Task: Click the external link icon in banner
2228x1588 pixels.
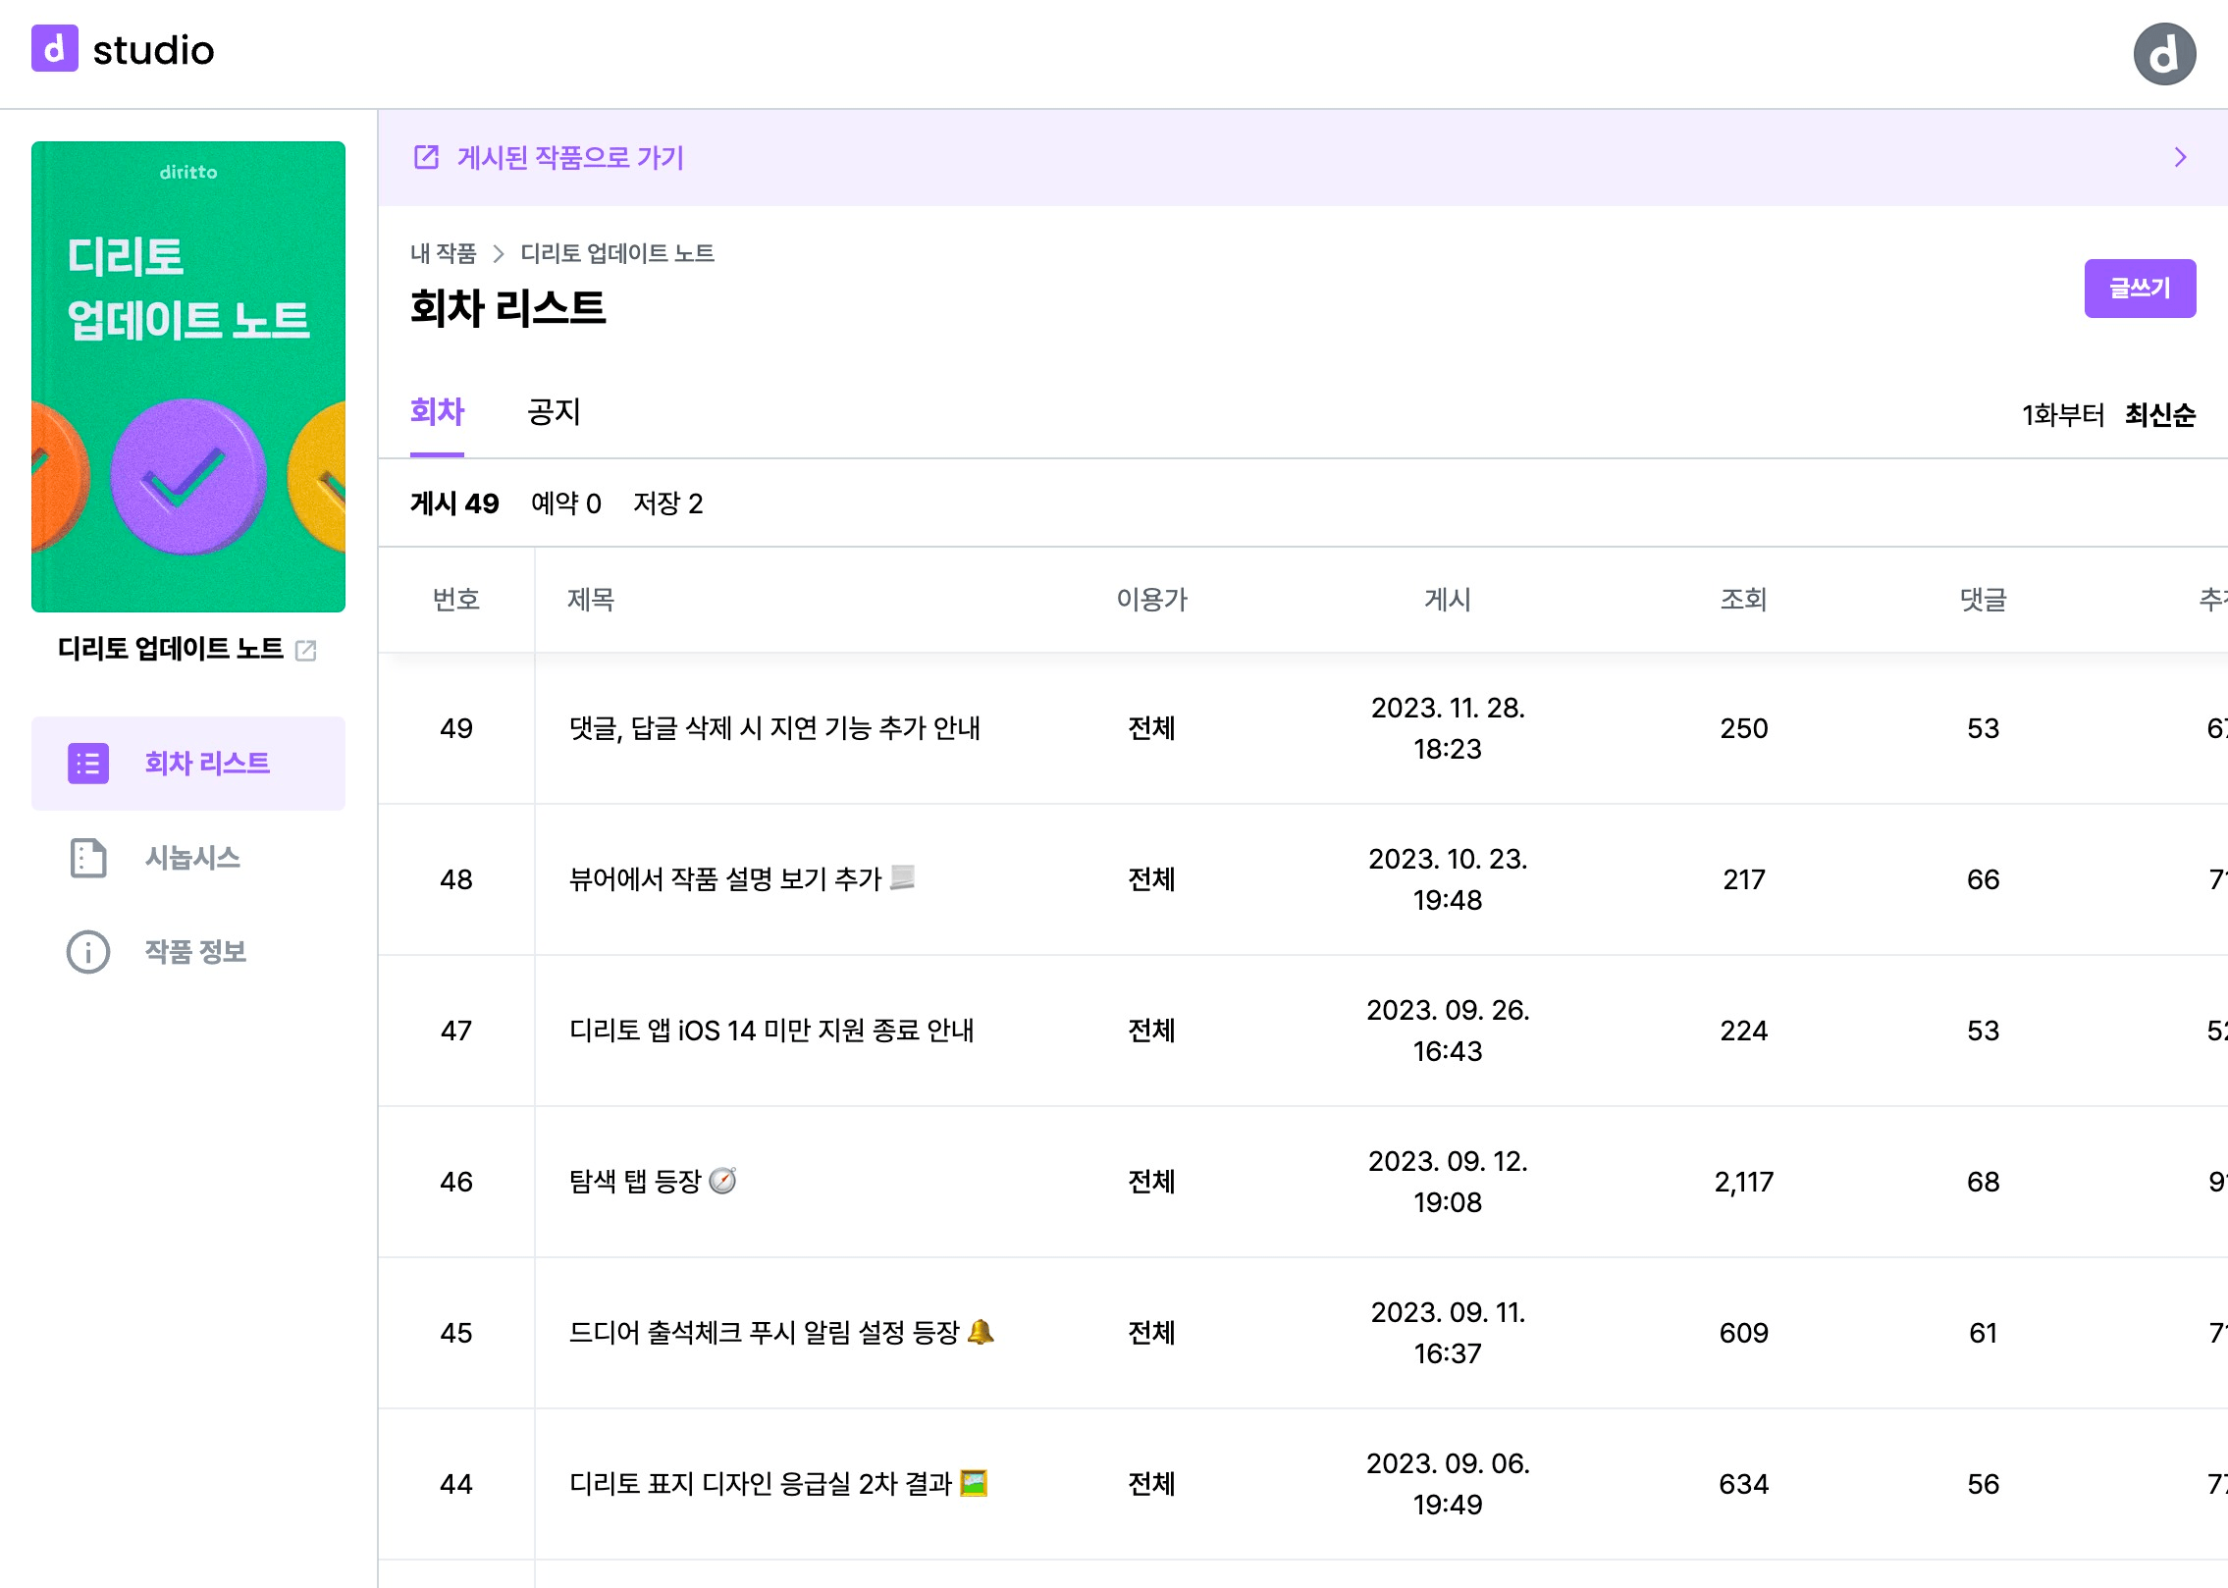Action: coord(426,157)
